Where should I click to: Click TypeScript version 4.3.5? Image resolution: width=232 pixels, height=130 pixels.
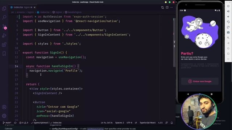point(160,123)
